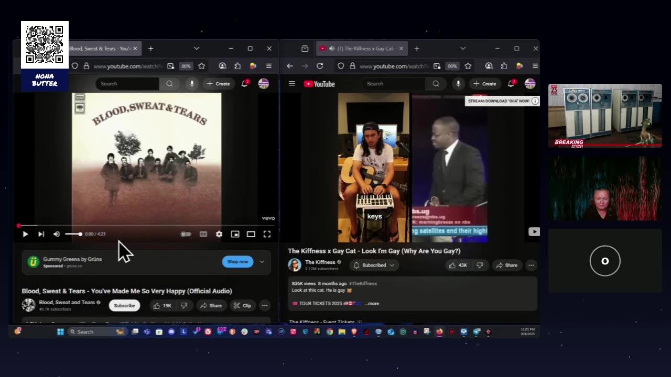Adjust volume slider in left YouTube player
The height and width of the screenshot is (377, 671).
coord(73,234)
